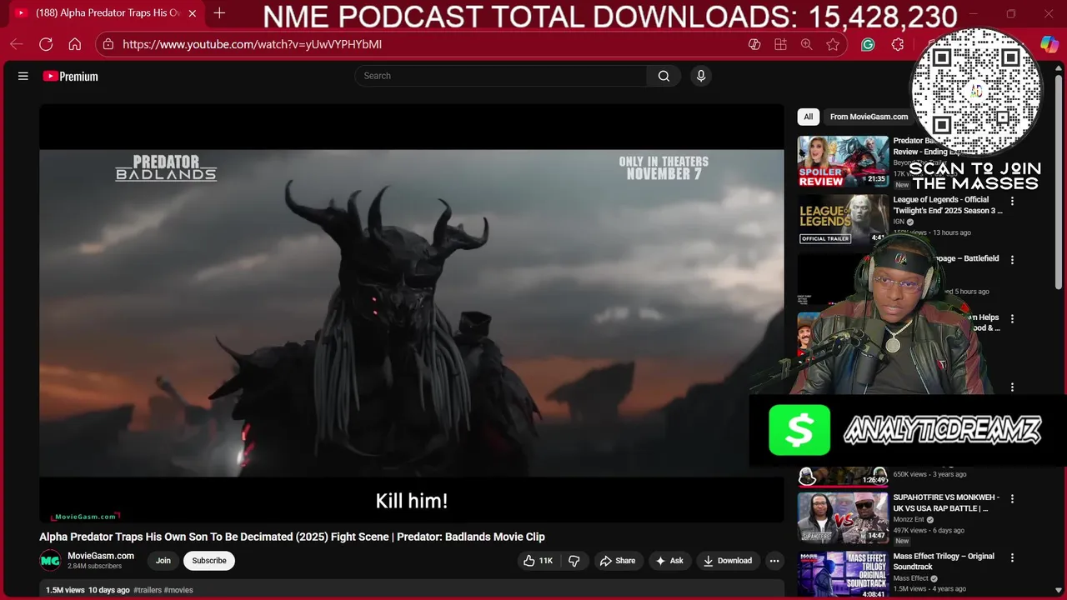Screen dimensions: 1067x600
Task: Open the YouTube guide hamburger menu
Action: coord(23,76)
